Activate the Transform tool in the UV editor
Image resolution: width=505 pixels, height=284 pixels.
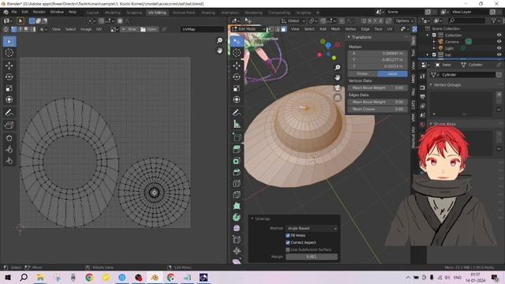[x=9, y=99]
